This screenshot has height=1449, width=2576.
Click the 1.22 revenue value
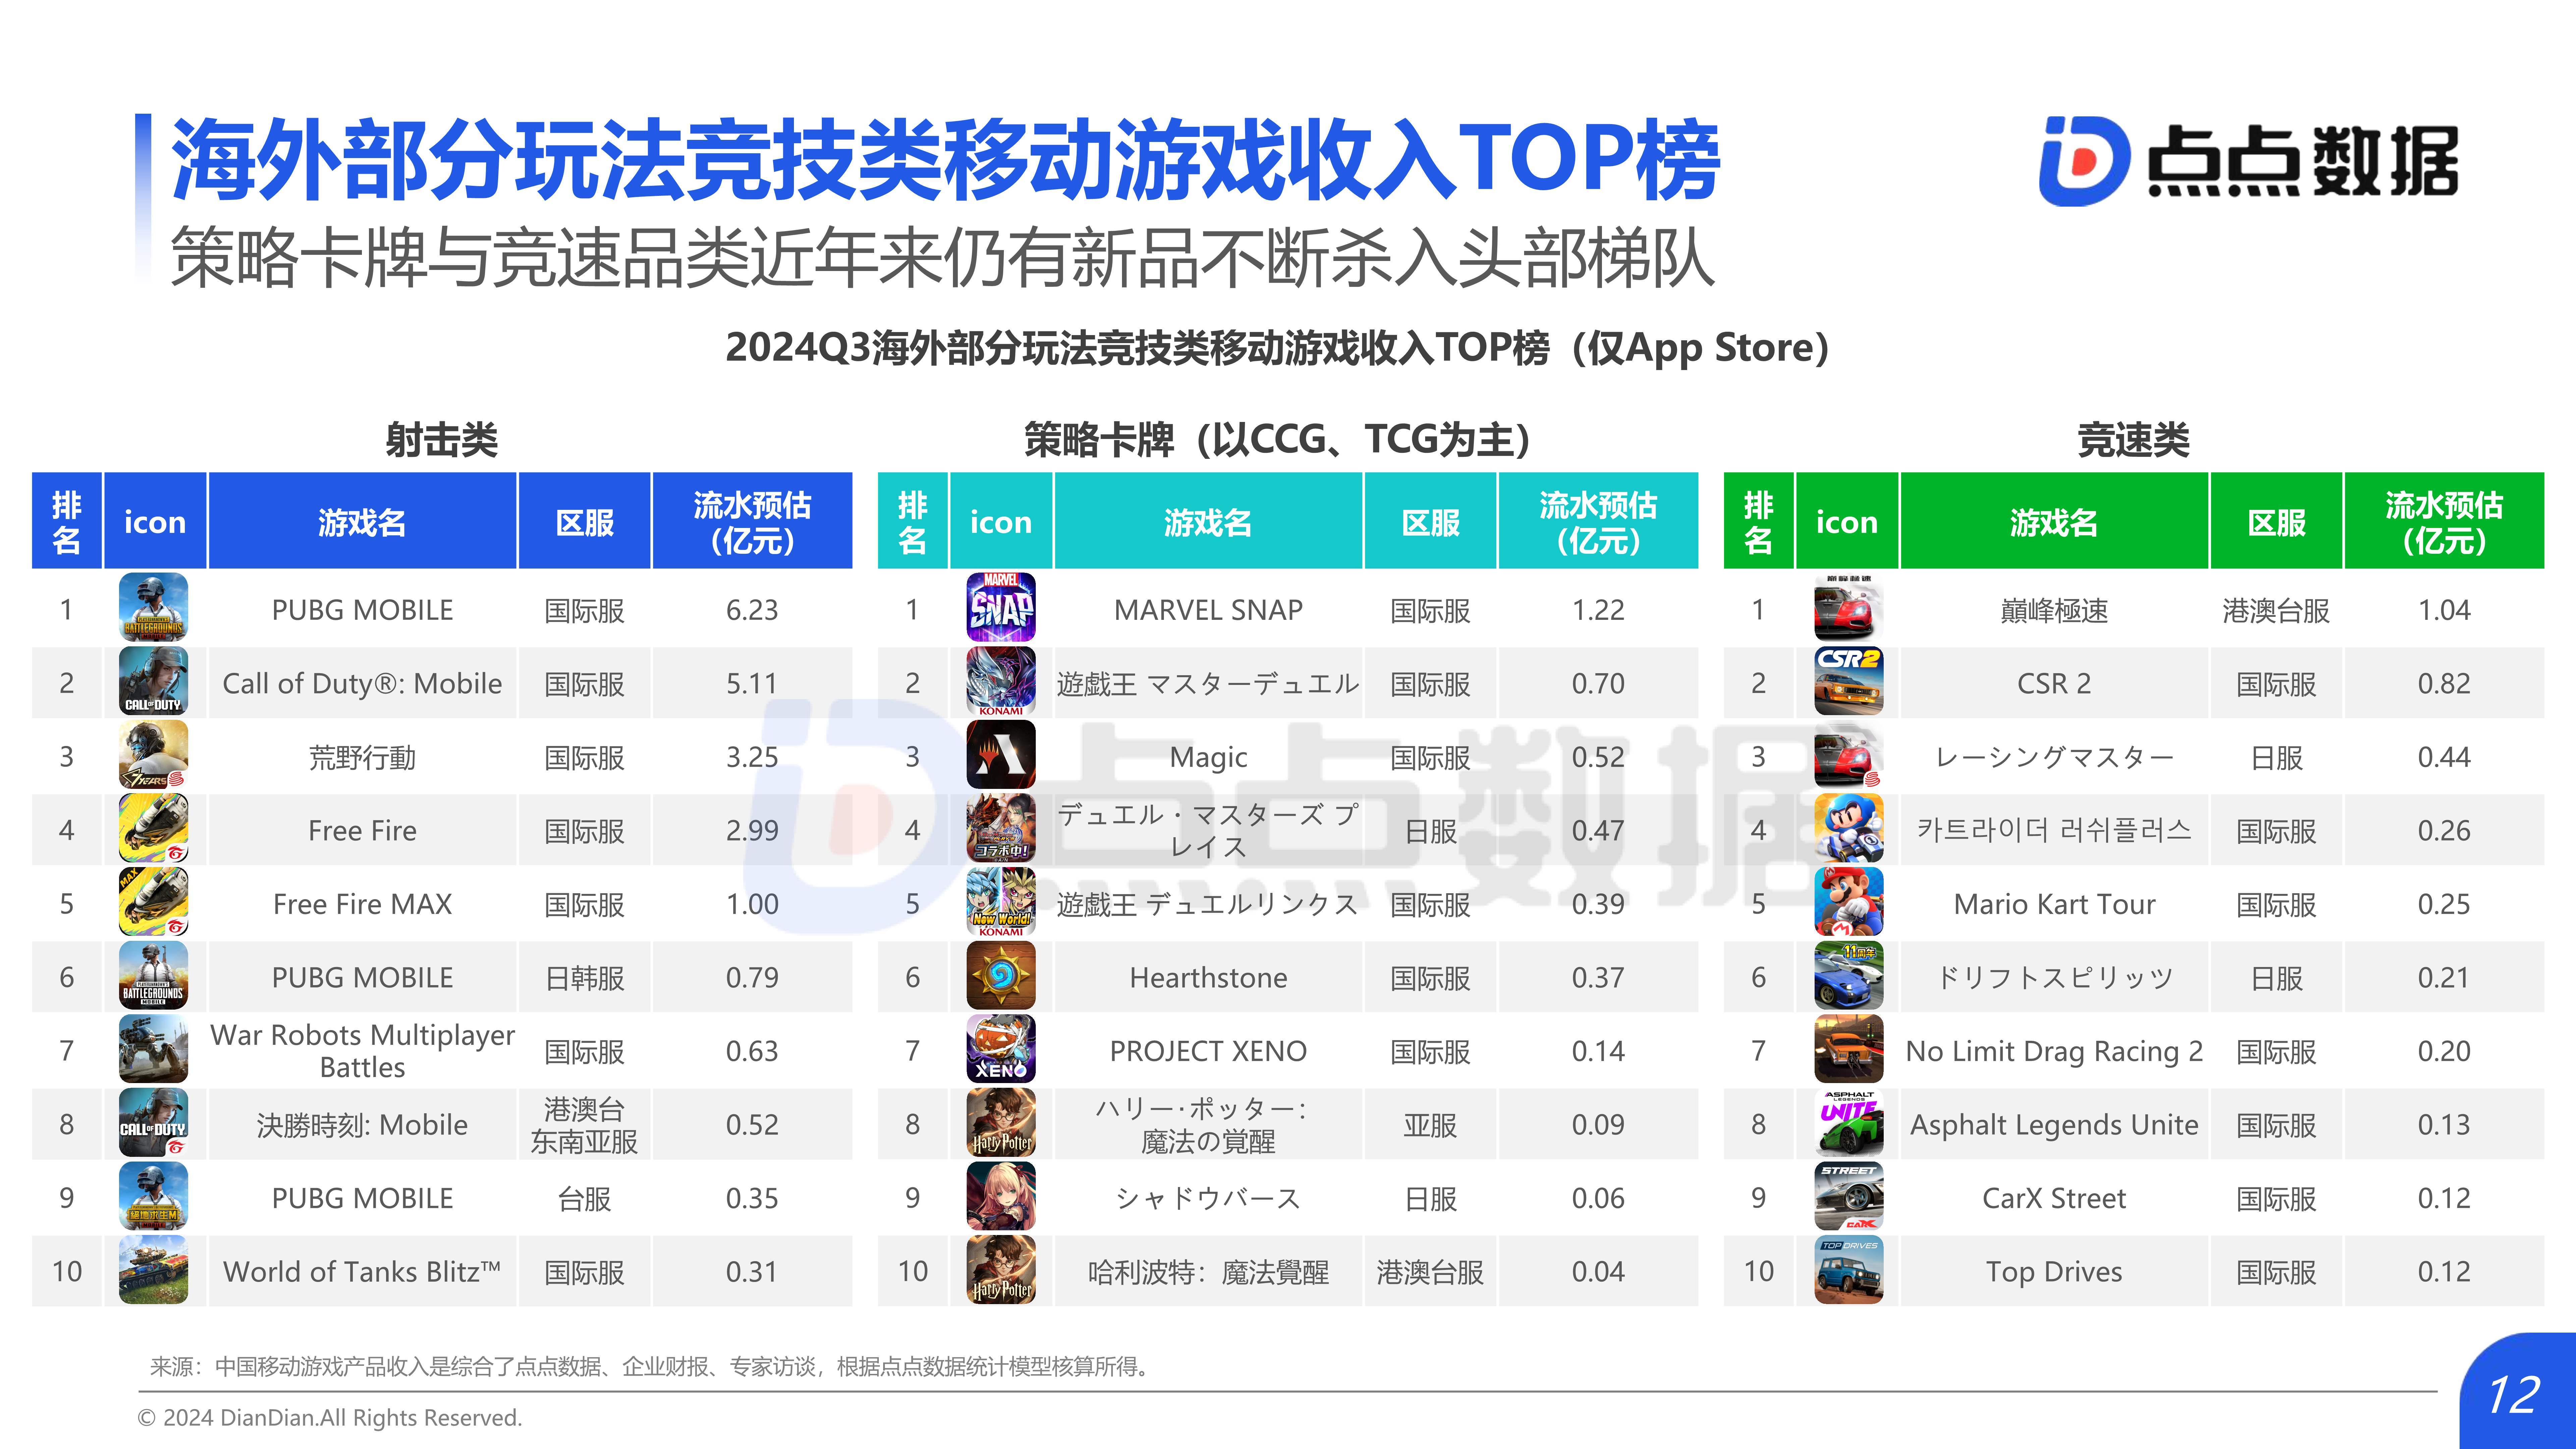click(1598, 610)
